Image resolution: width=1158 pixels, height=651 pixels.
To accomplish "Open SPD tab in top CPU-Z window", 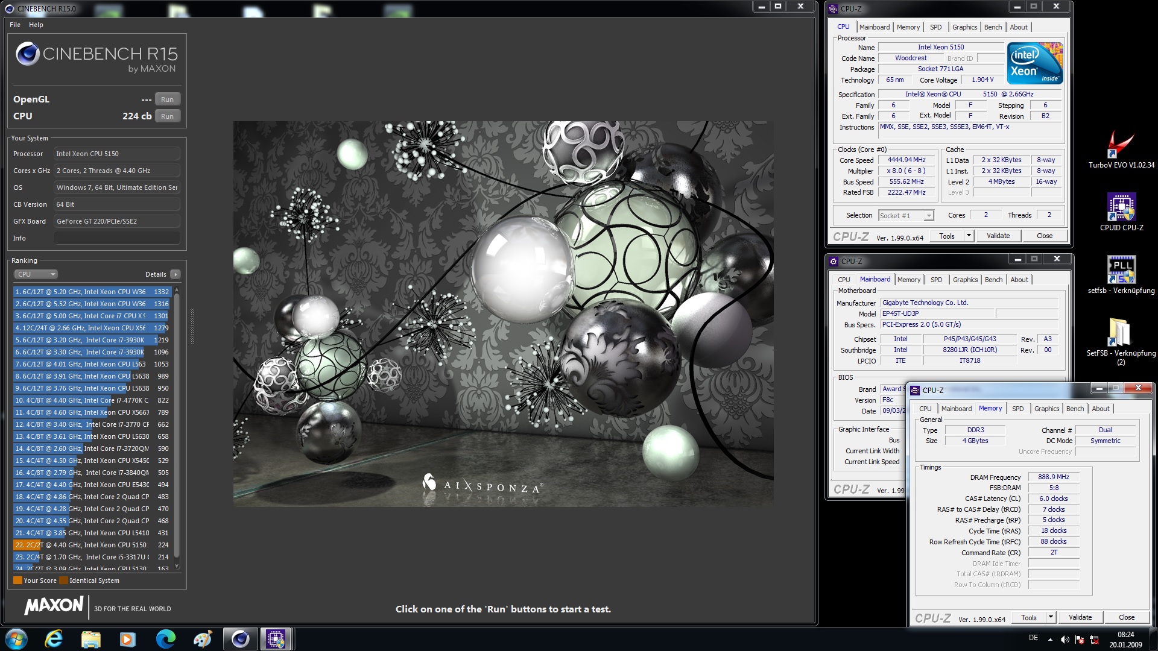I will [935, 27].
